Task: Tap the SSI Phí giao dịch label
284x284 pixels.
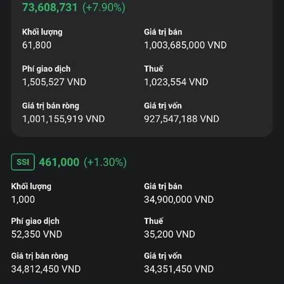Action: pos(35,222)
